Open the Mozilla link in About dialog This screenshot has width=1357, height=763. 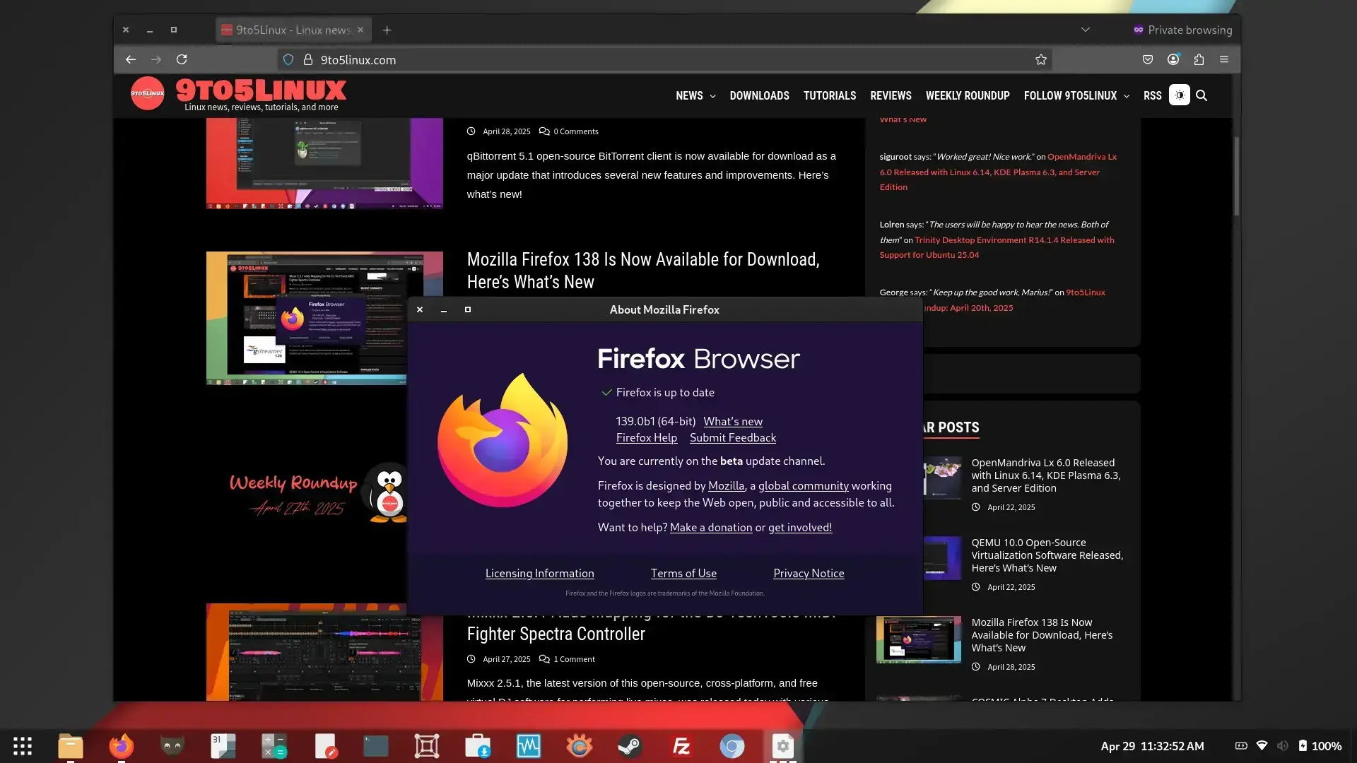[726, 486]
